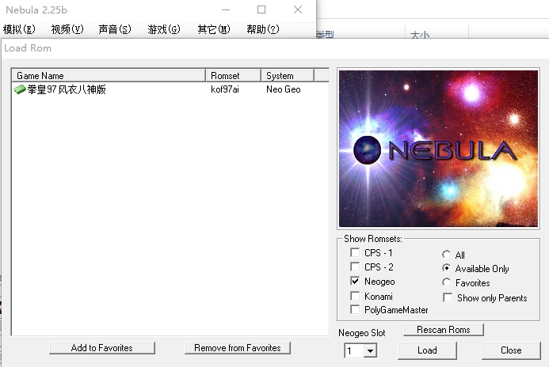Enable the CPS - 1 checkbox

point(355,252)
